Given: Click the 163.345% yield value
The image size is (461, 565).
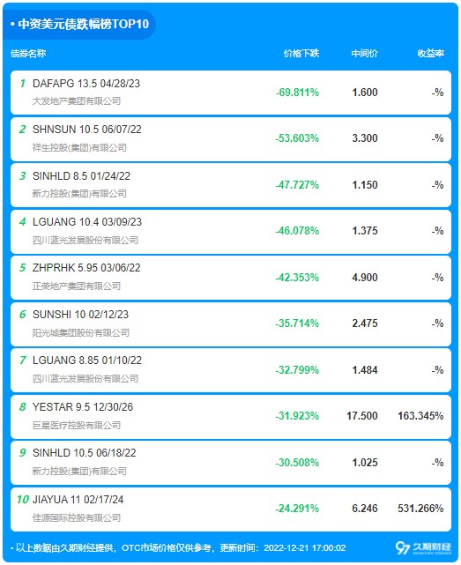Looking at the screenshot, I should click(x=420, y=416).
